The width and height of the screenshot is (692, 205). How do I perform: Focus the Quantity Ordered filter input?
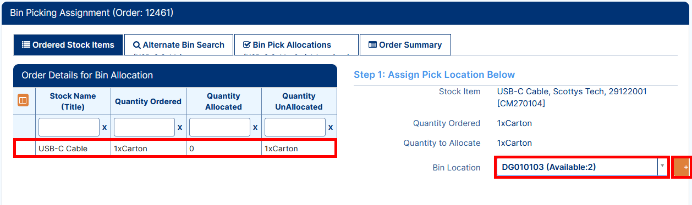[144, 127]
